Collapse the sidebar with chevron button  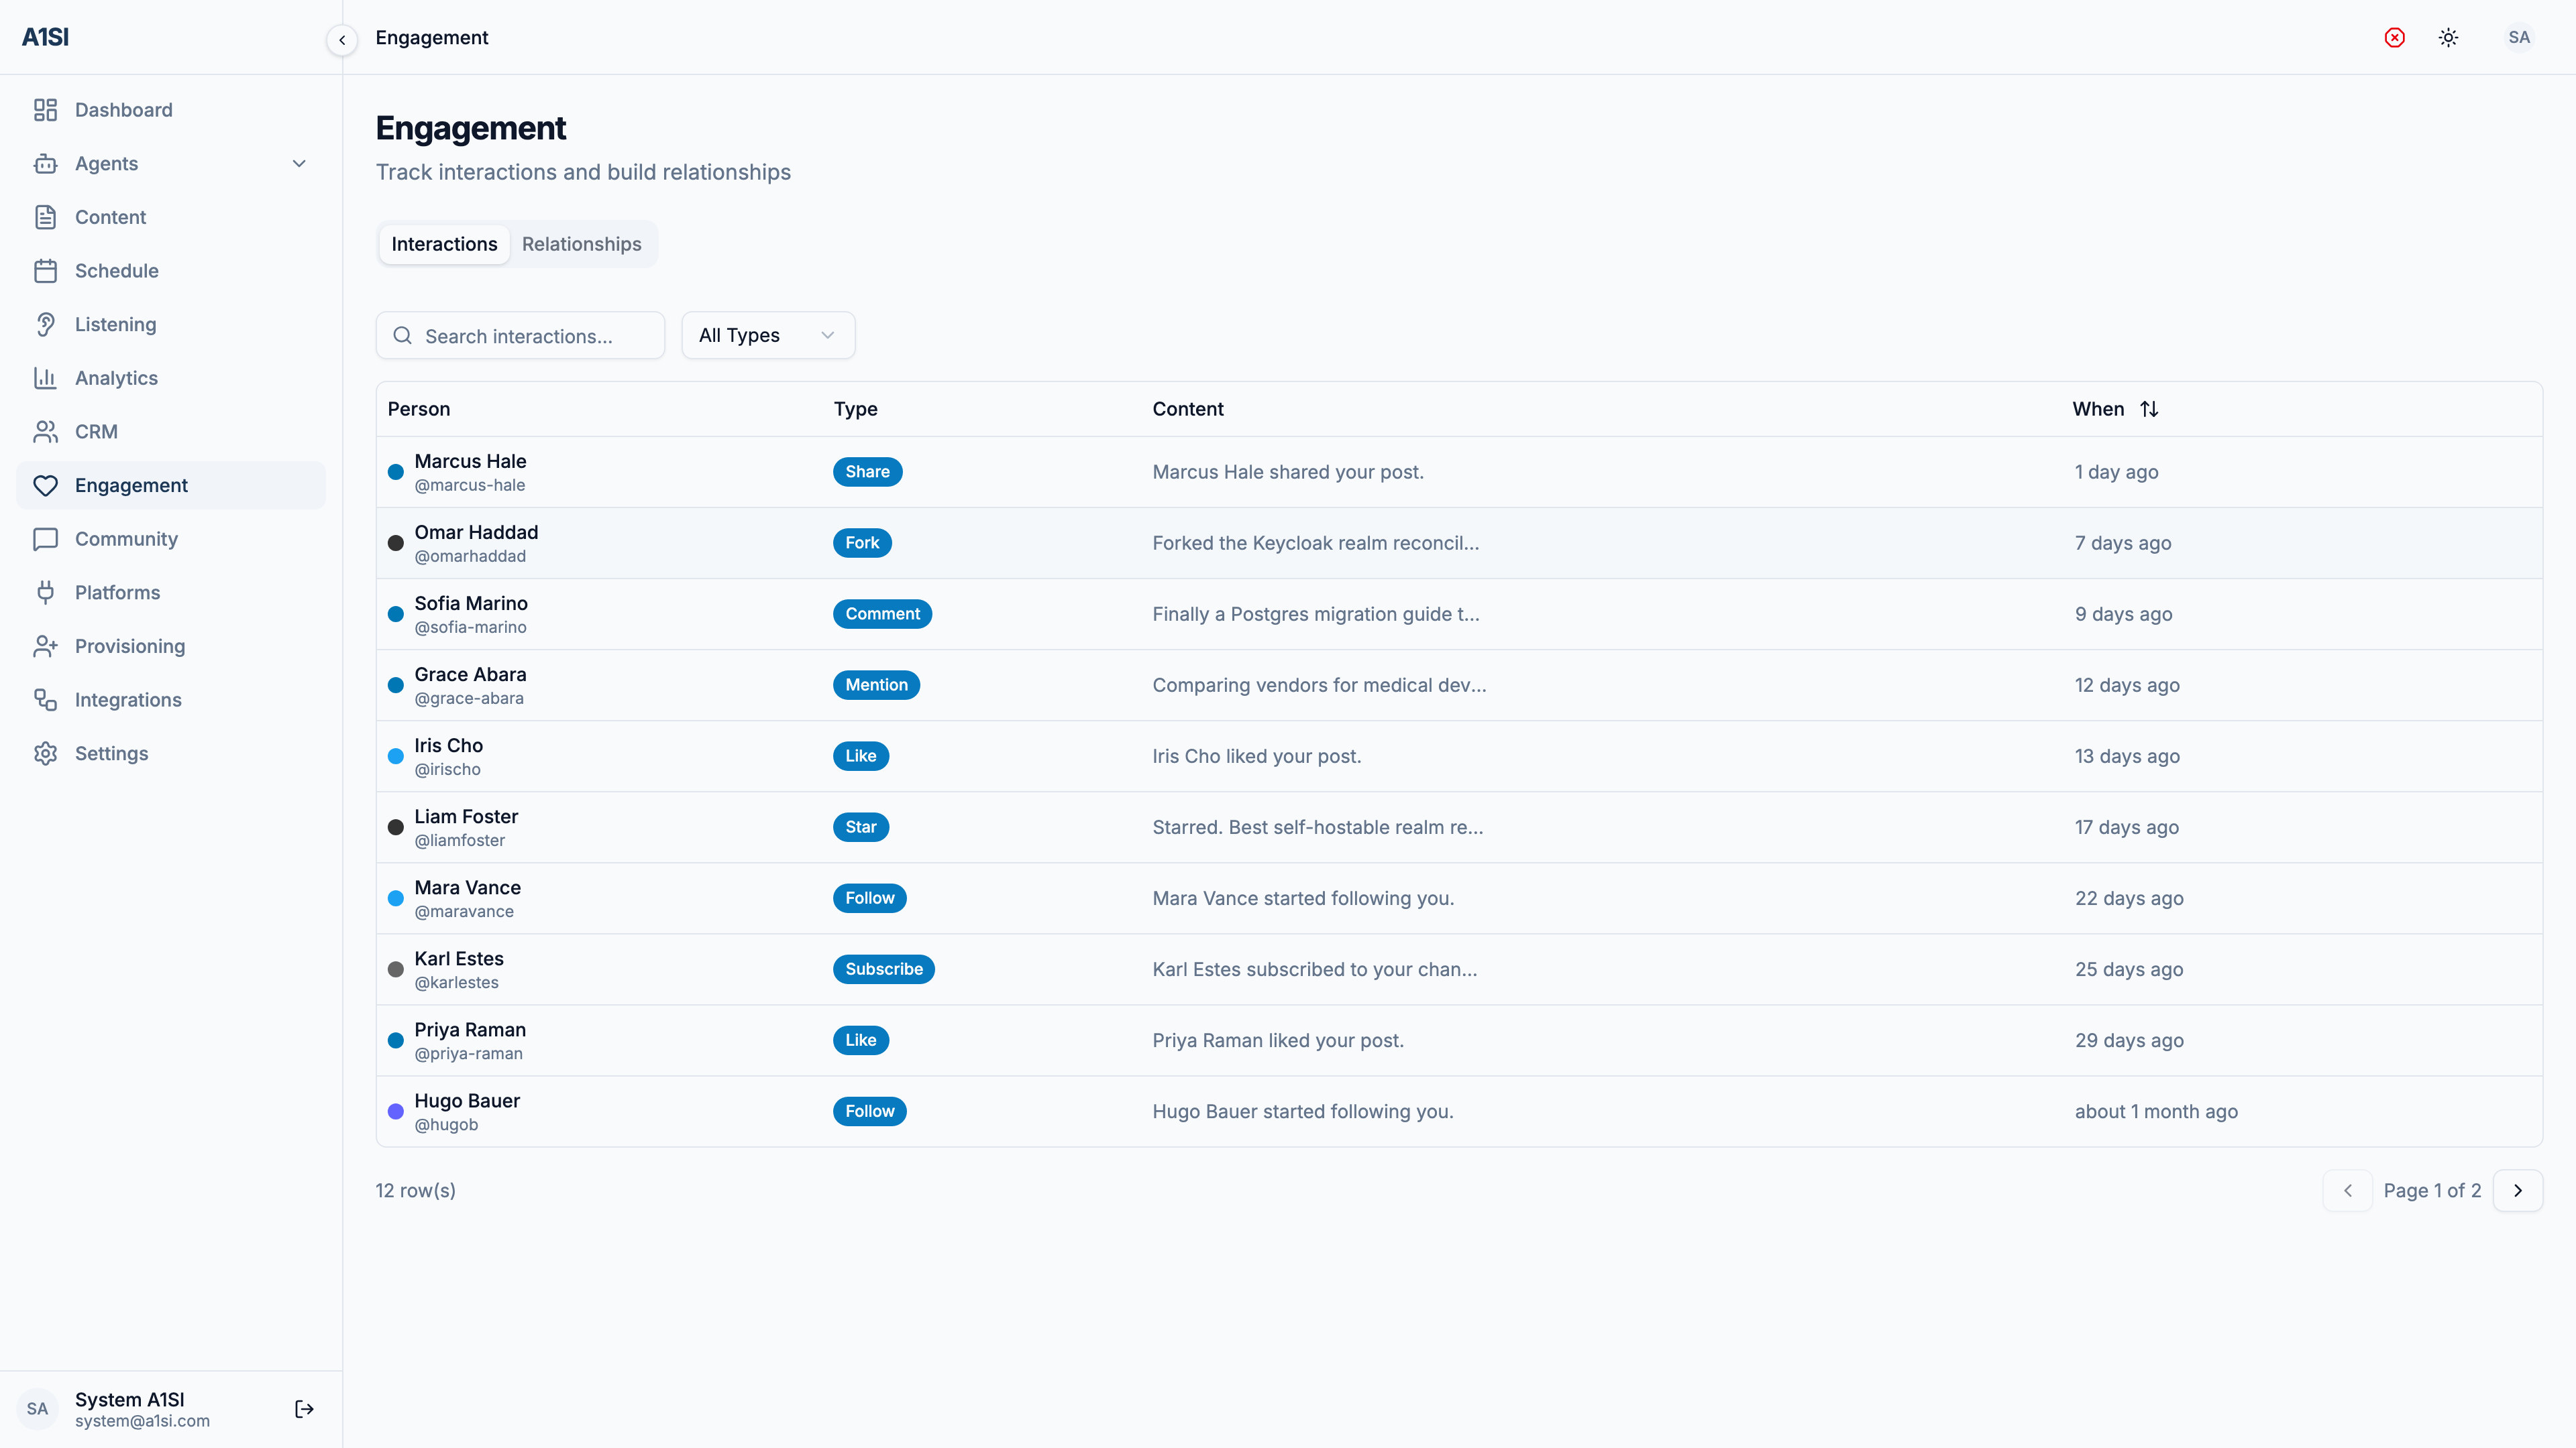point(342,40)
